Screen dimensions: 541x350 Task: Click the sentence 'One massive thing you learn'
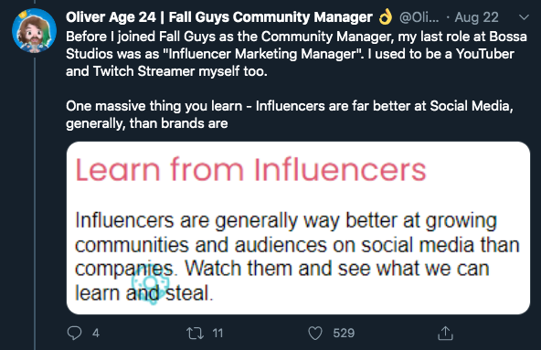pos(154,106)
